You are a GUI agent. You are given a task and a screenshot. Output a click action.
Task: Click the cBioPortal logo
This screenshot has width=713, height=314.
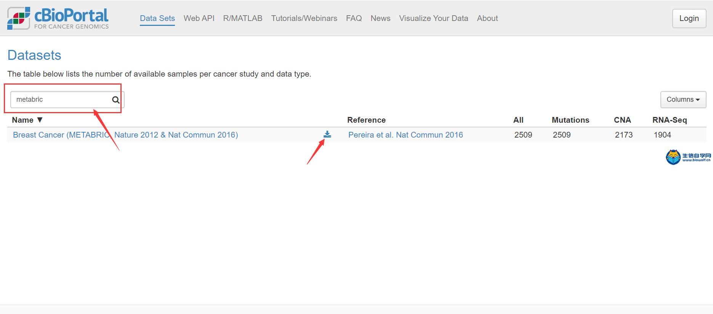tap(58, 18)
